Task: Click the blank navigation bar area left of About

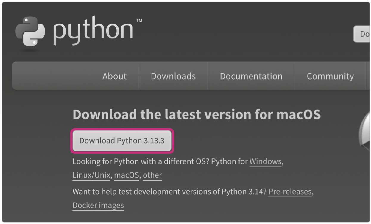Action: click(x=54, y=76)
